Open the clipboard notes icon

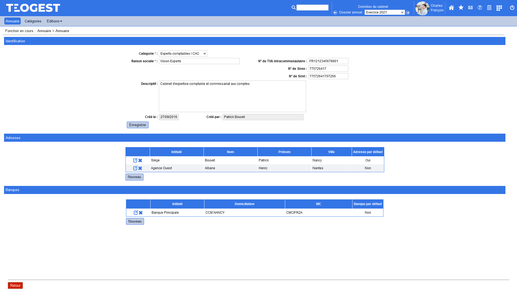click(x=489, y=8)
